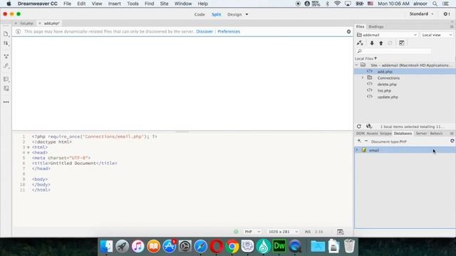Click the Put files up-arrow icon

click(381, 43)
